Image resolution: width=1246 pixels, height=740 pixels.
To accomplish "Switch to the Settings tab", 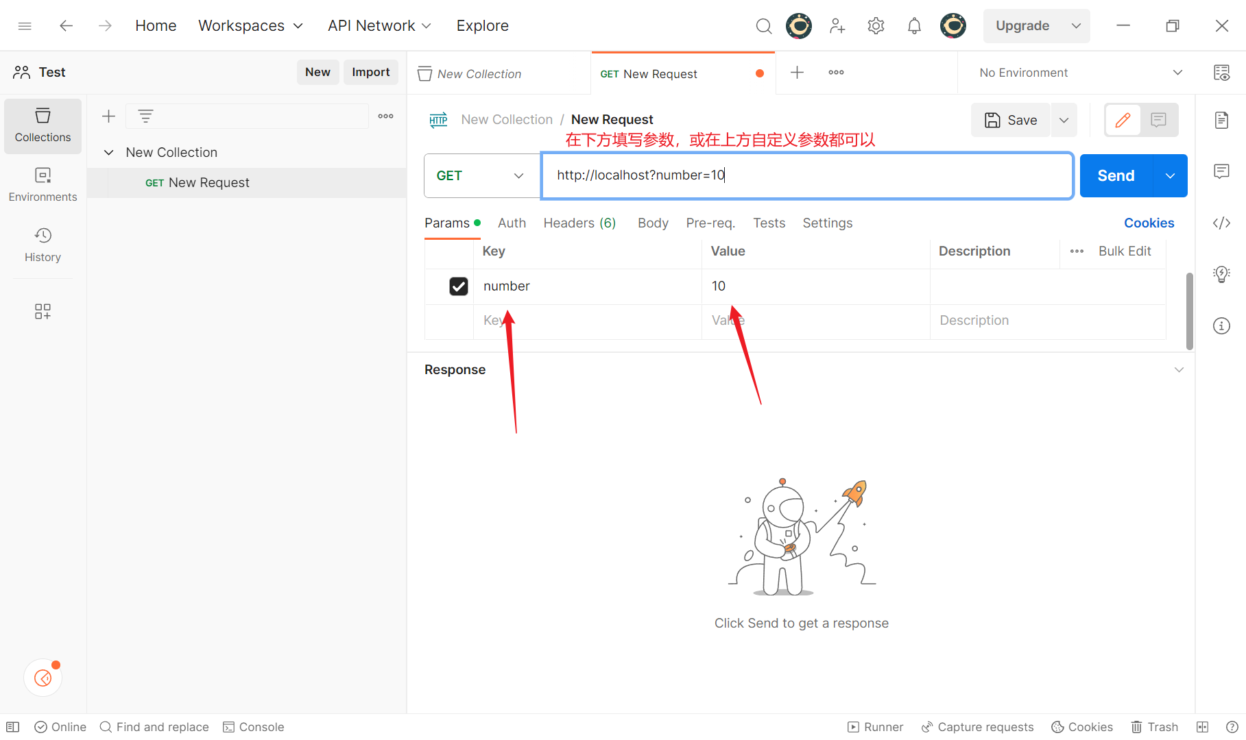I will [x=828, y=223].
